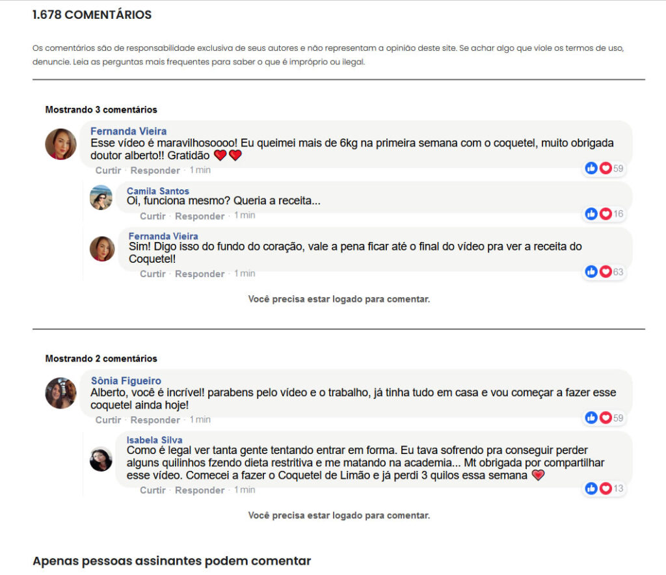Open Sônia Figueiro's profile picture
The width and height of the screenshot is (666, 575).
click(x=60, y=393)
